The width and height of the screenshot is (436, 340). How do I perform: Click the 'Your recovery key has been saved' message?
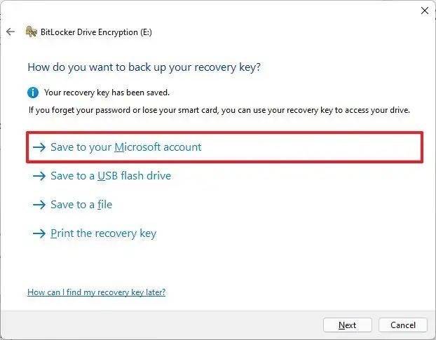[x=107, y=92]
